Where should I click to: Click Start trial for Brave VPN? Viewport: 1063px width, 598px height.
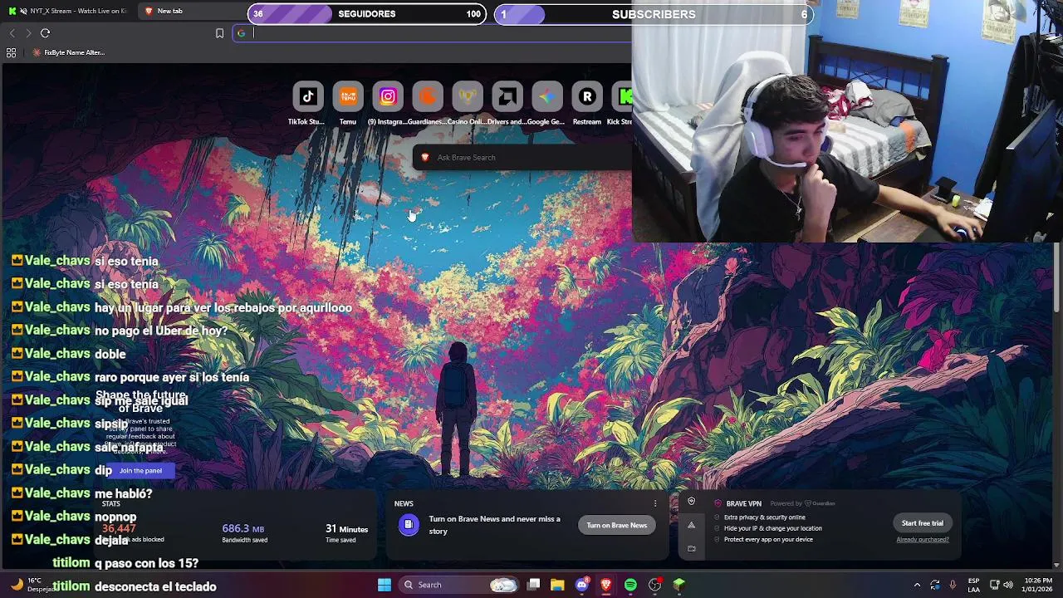tap(923, 523)
